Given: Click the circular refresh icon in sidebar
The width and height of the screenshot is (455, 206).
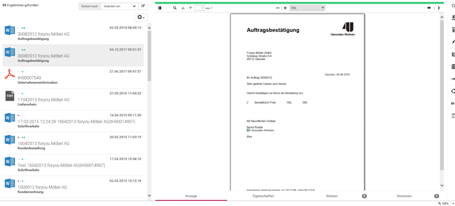Looking at the screenshot, I should click(453, 91).
